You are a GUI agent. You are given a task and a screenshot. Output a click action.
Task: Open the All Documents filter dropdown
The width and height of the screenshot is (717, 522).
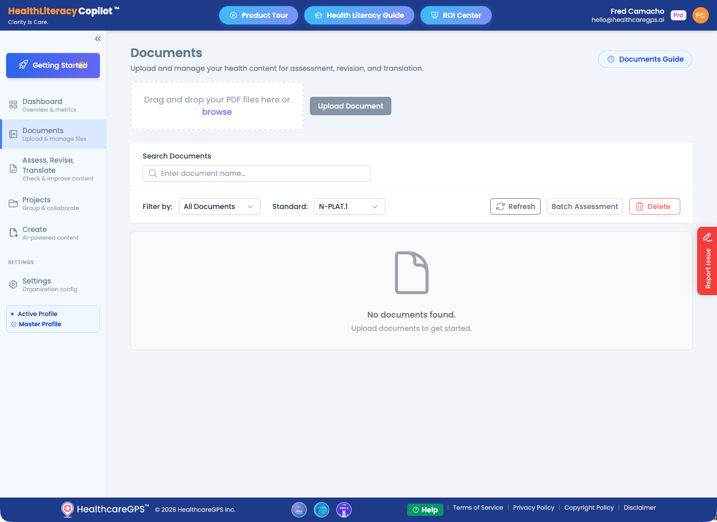[219, 206]
